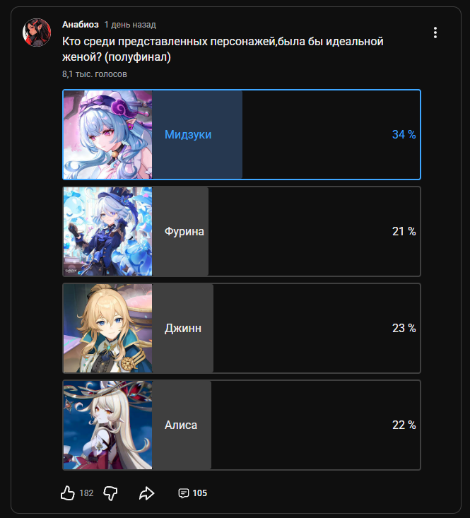
Task: Click the Мидзуки character thumbnail
Action: (x=107, y=134)
